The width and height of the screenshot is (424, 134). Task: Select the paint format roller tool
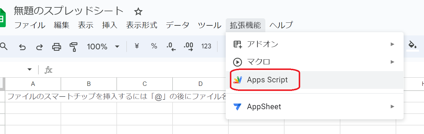tap(73, 47)
